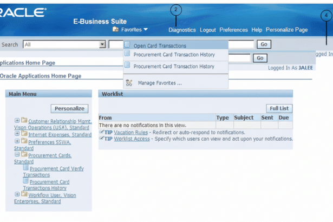Click the Manage Favorites tools icon

(x=129, y=83)
